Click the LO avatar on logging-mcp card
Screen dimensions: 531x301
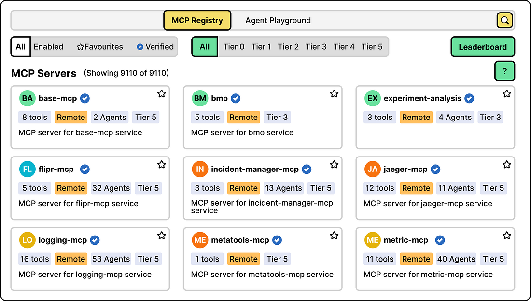tap(28, 240)
